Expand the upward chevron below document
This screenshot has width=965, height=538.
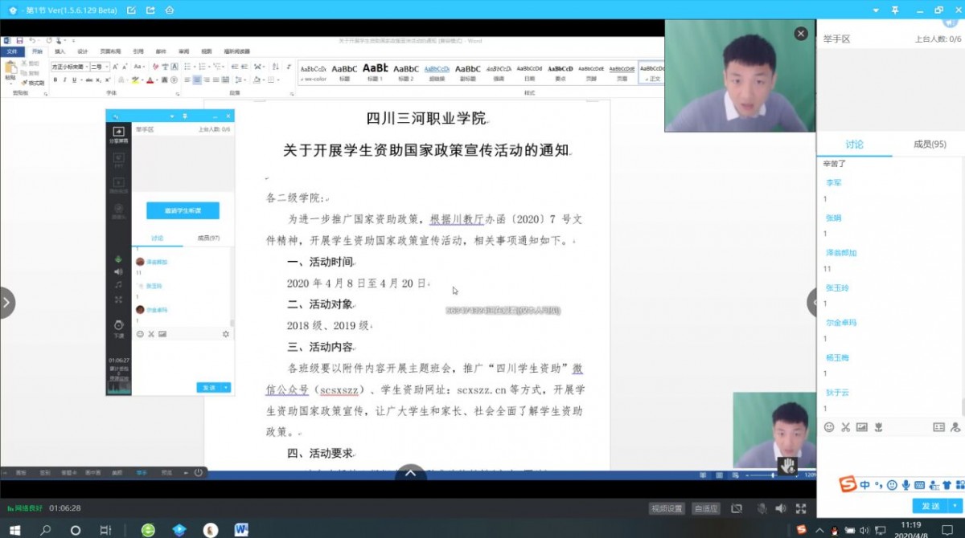click(x=410, y=474)
